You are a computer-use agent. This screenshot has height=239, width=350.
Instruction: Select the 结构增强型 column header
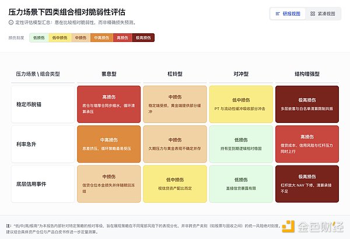tap(307, 74)
